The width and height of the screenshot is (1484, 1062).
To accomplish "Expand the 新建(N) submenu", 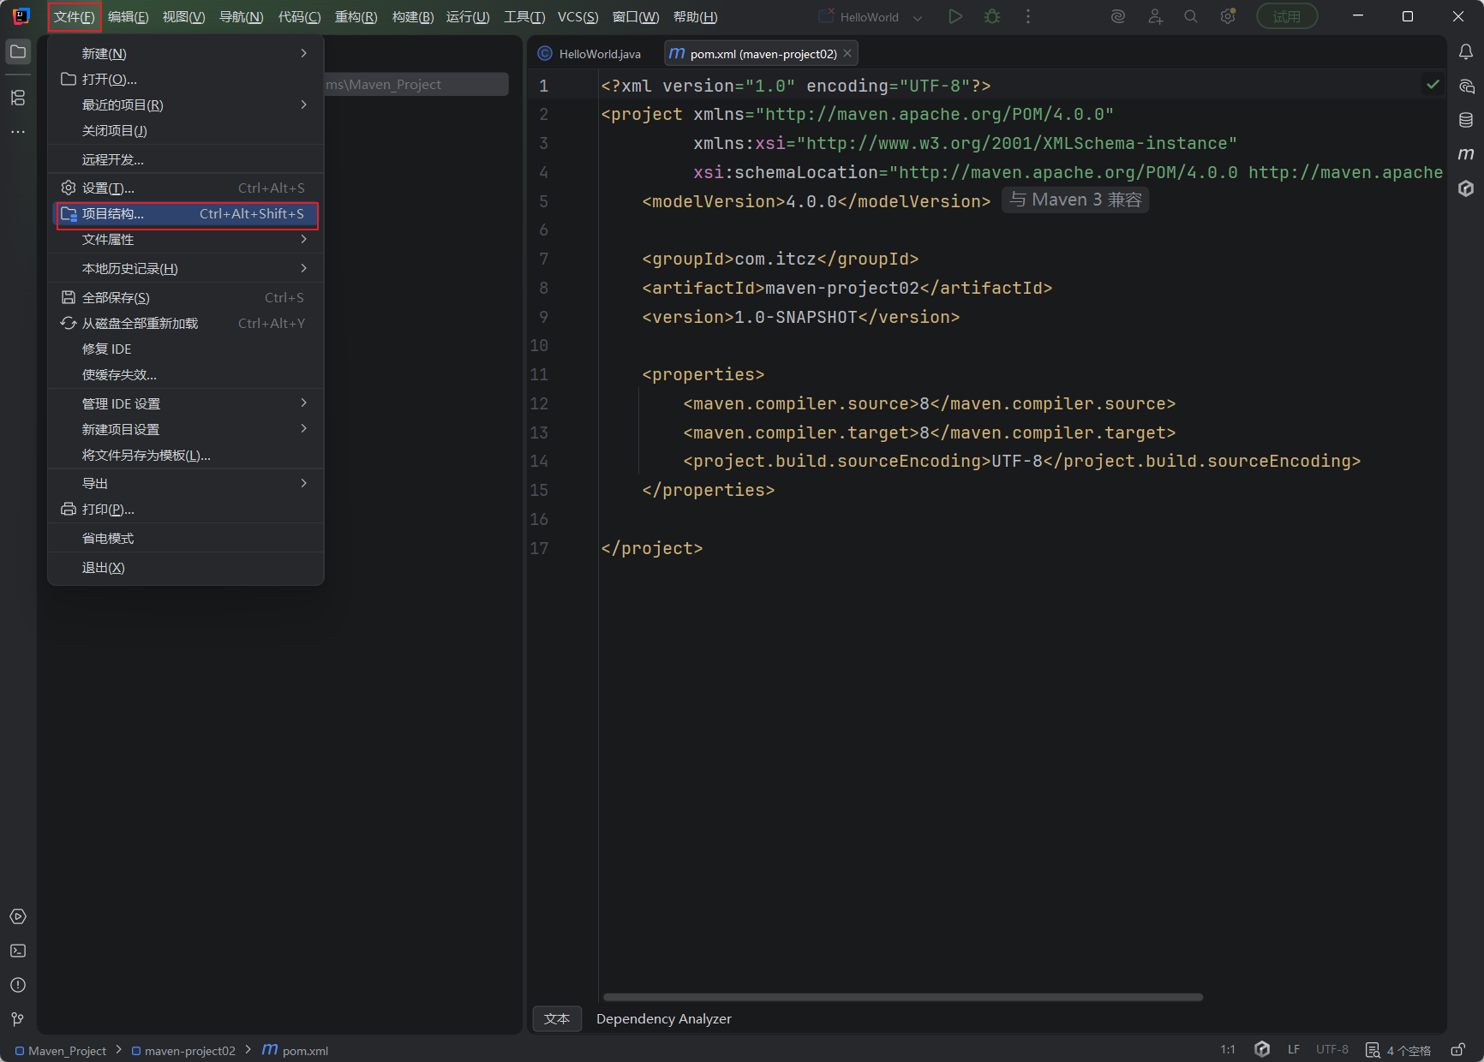I will pos(185,53).
